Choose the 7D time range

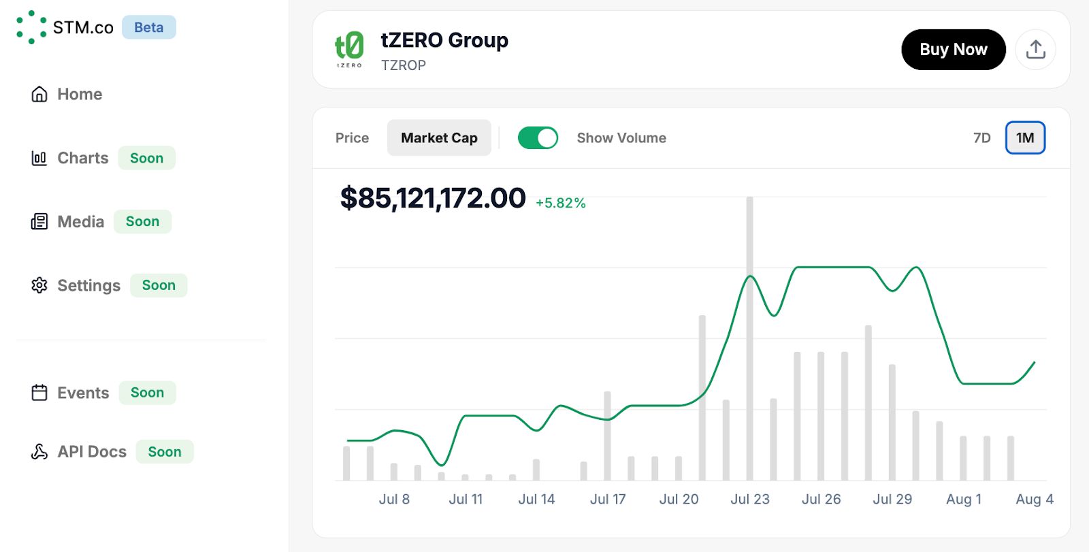click(981, 138)
